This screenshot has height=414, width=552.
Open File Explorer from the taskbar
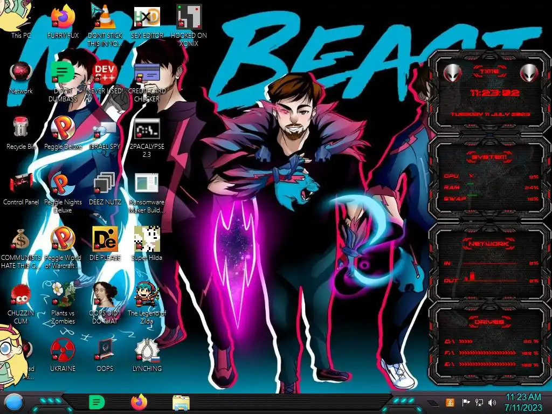[x=181, y=403]
